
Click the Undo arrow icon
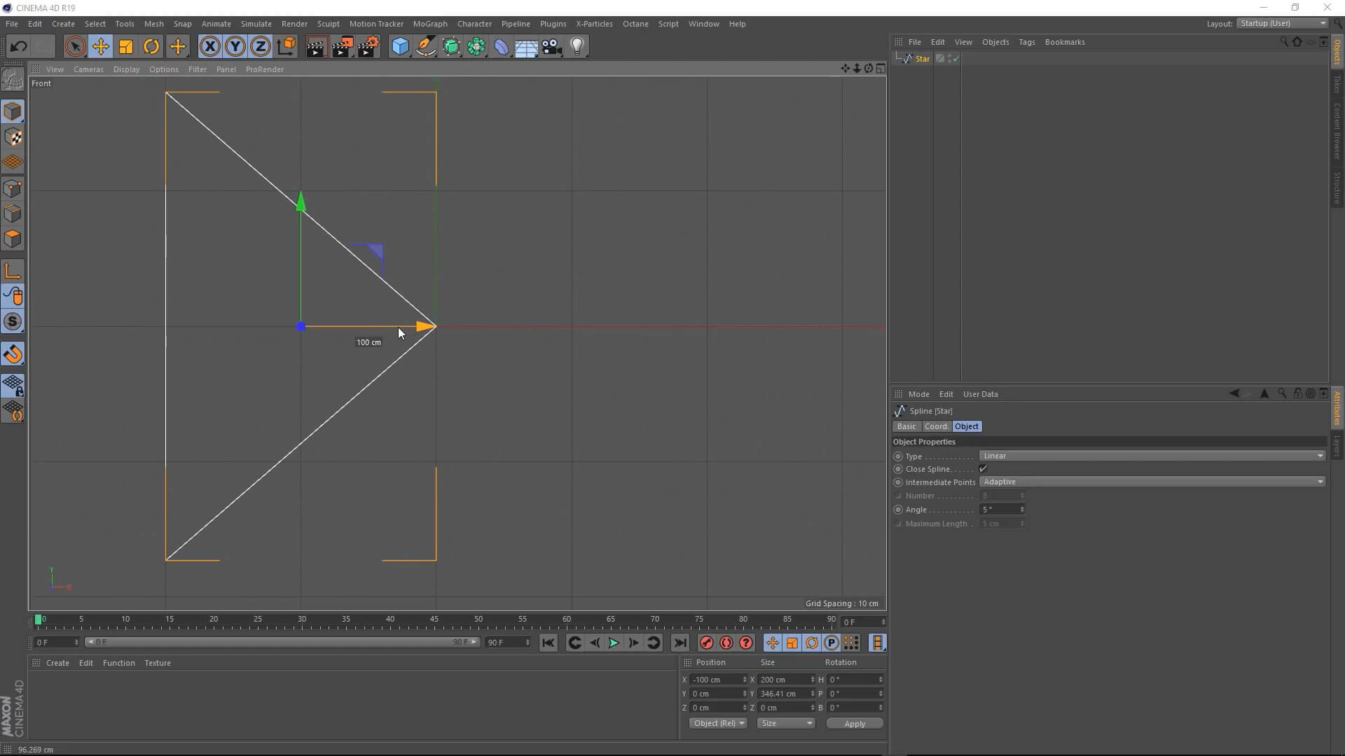click(x=18, y=47)
